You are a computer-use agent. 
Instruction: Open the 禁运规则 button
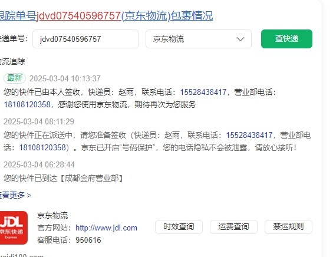click(288, 227)
